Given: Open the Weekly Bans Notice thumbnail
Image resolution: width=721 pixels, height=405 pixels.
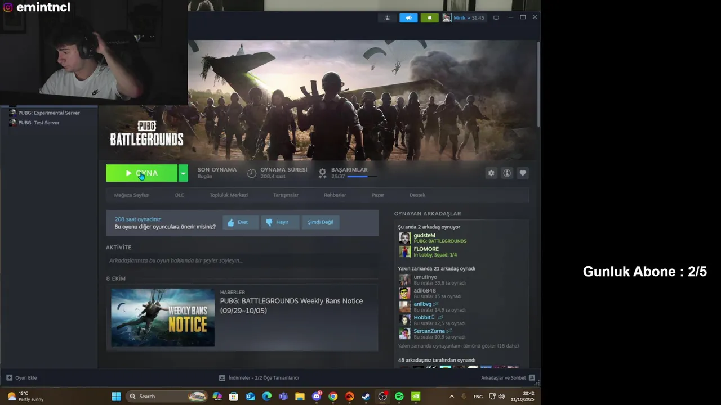Looking at the screenshot, I should tap(163, 318).
